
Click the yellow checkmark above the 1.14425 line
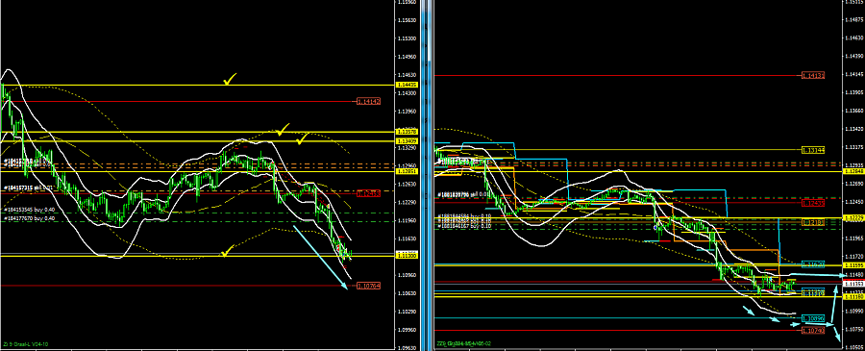point(229,80)
